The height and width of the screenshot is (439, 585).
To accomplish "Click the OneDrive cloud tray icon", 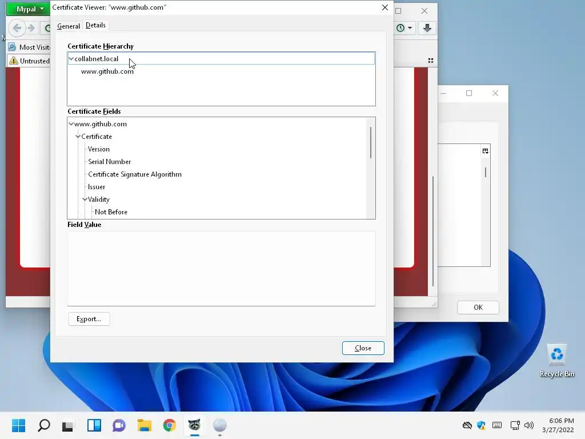I will pos(467,425).
